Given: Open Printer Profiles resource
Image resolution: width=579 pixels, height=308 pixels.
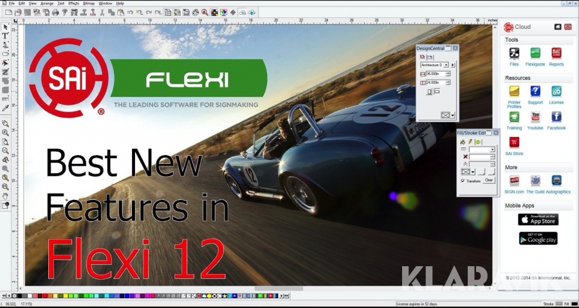Looking at the screenshot, I should click(514, 91).
